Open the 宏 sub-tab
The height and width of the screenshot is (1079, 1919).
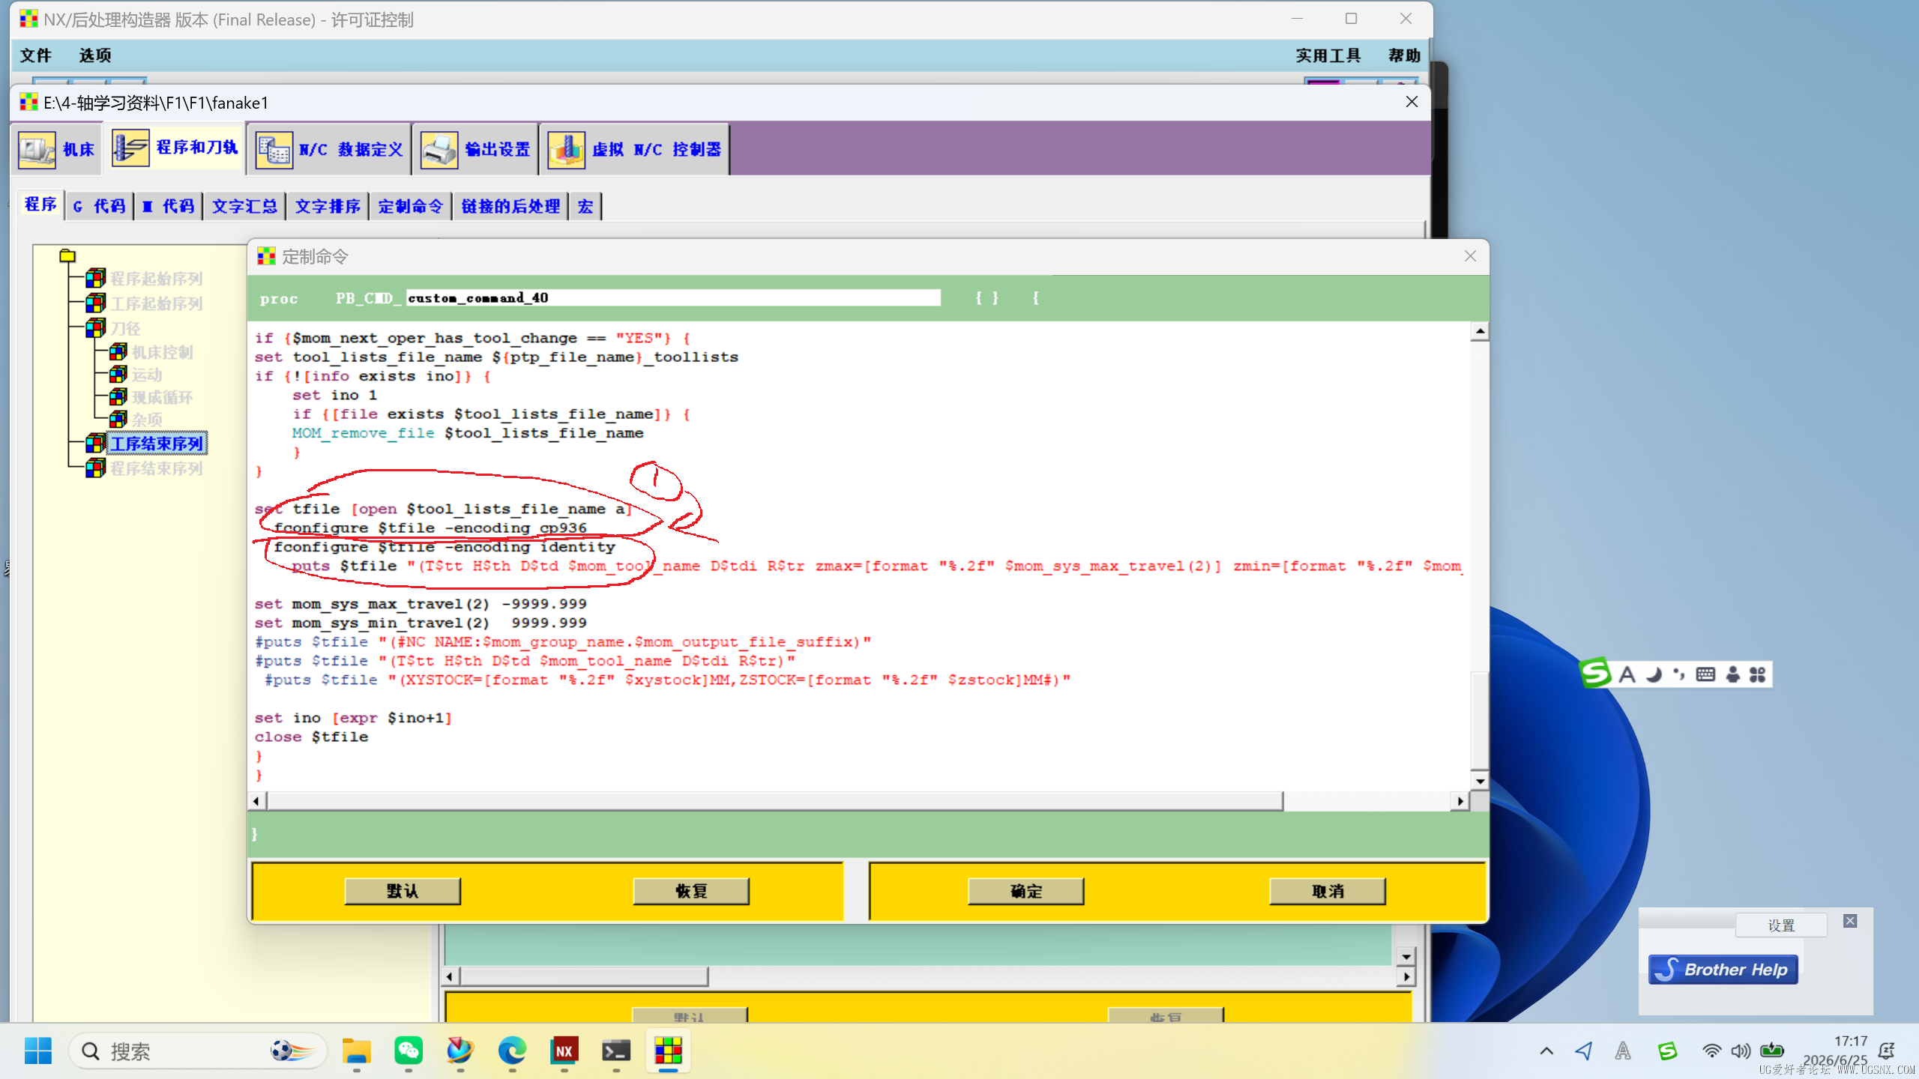point(585,206)
